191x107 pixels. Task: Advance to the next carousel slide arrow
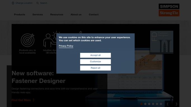(x=176, y=104)
